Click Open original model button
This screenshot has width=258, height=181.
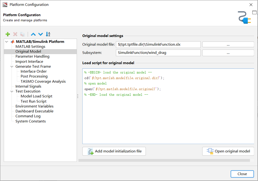pyautogui.click(x=228, y=151)
